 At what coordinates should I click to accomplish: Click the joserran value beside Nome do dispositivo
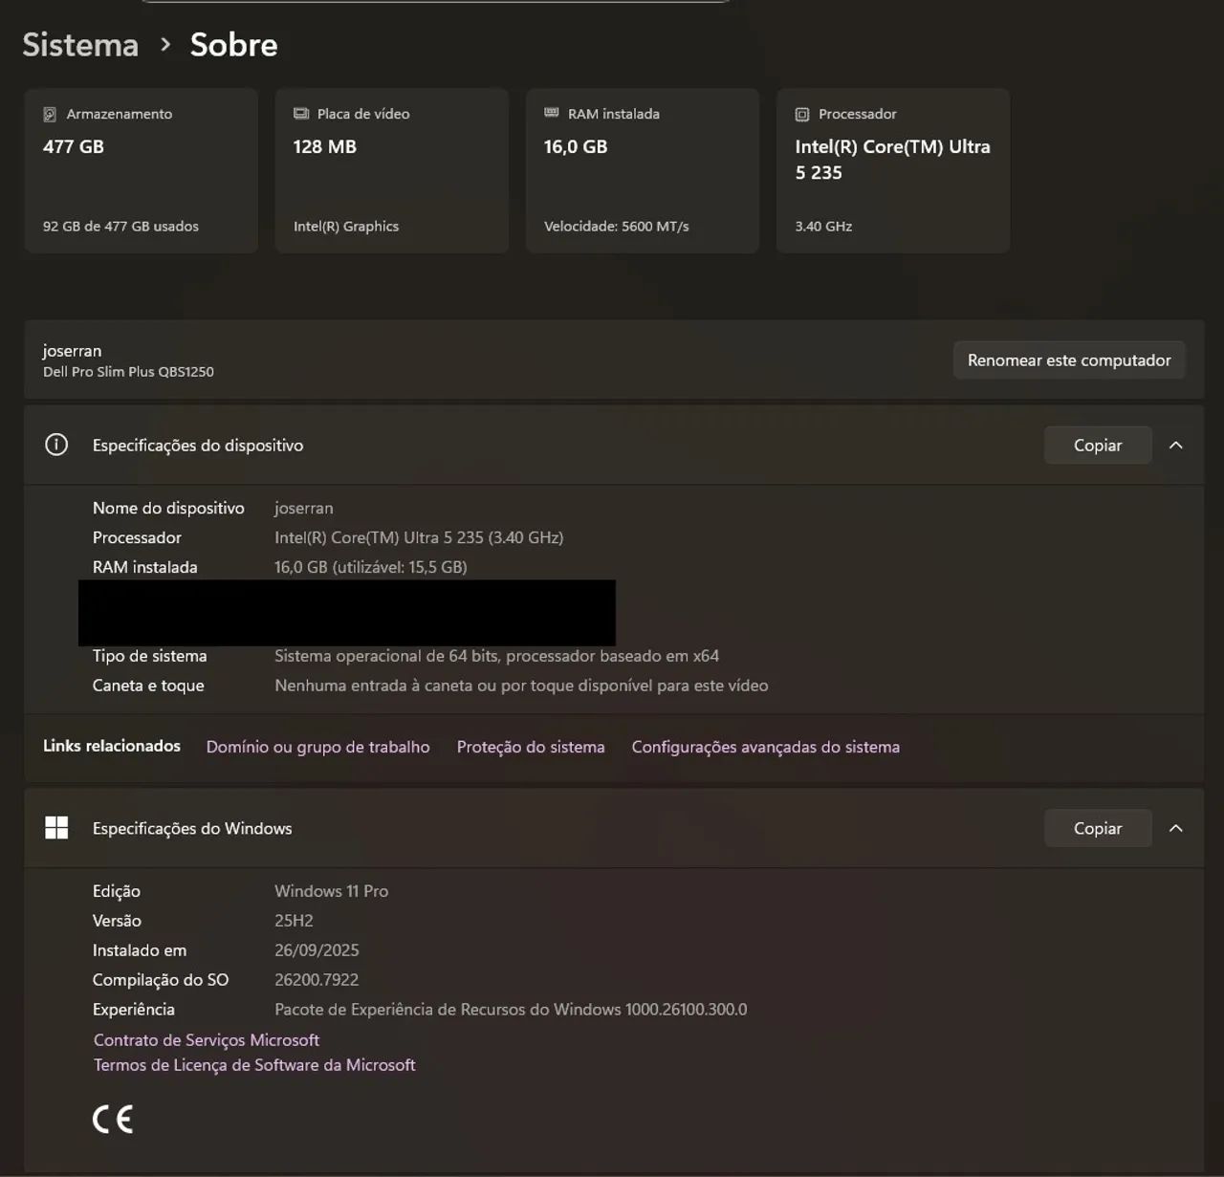(304, 508)
